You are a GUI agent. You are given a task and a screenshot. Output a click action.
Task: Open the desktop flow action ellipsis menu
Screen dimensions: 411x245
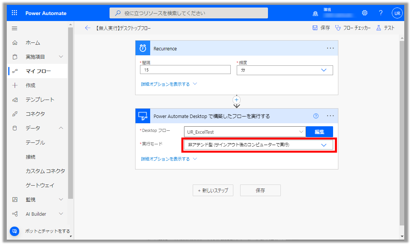pyautogui.click(x=330, y=116)
